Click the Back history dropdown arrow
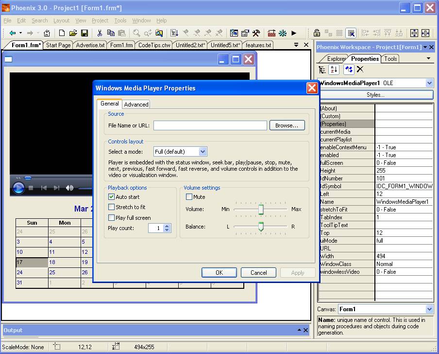 [x=20, y=33]
